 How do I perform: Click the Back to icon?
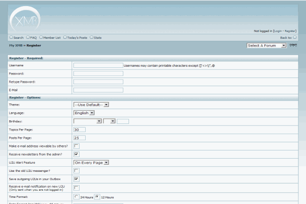click(295, 37)
